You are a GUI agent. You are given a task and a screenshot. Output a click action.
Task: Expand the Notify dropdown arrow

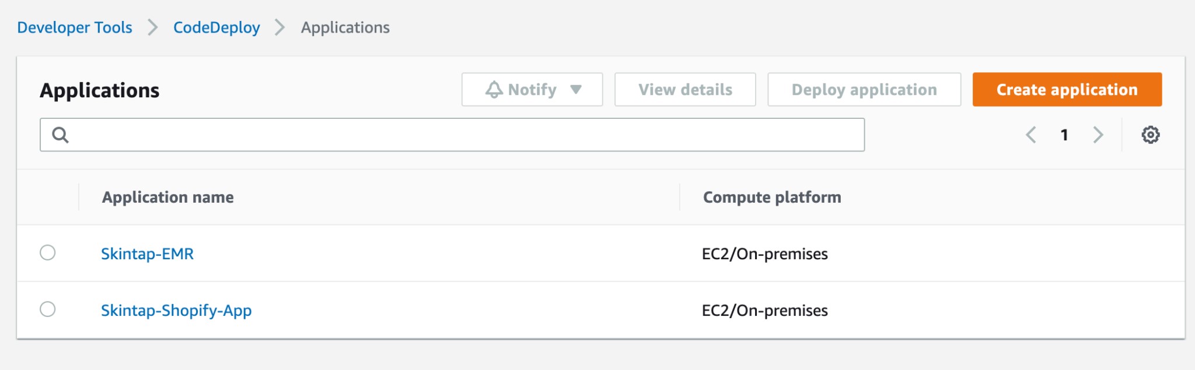[x=576, y=90]
